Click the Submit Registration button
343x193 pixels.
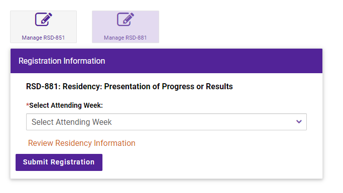(x=59, y=162)
